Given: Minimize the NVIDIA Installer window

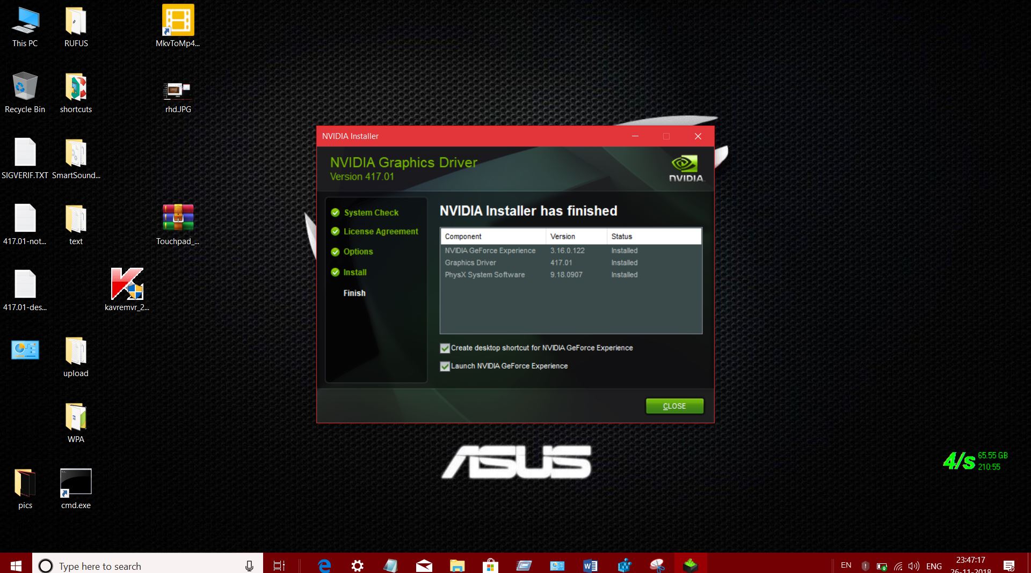Looking at the screenshot, I should 635,136.
